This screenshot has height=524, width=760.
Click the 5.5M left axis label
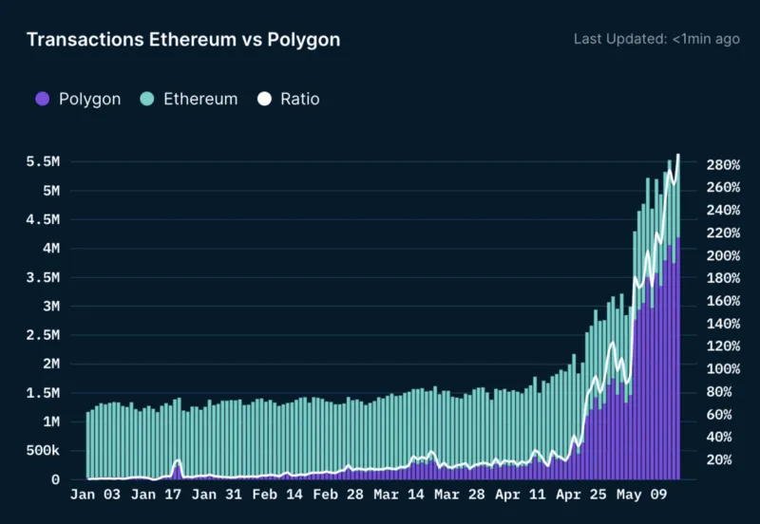coord(43,161)
